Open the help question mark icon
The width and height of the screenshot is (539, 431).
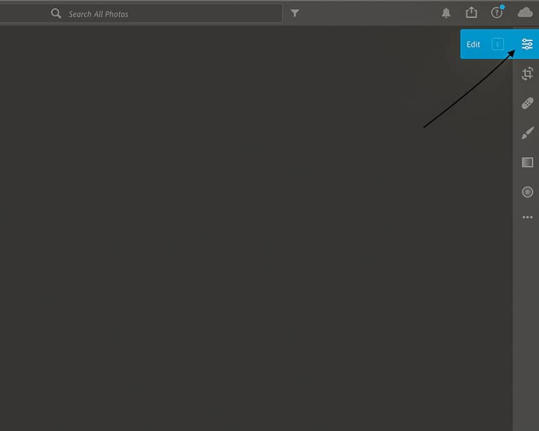[x=496, y=13]
